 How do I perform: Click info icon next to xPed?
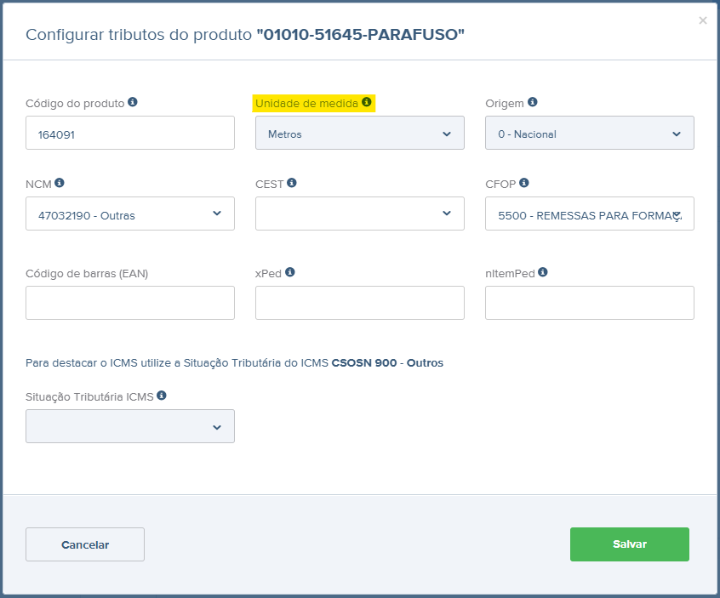click(290, 272)
